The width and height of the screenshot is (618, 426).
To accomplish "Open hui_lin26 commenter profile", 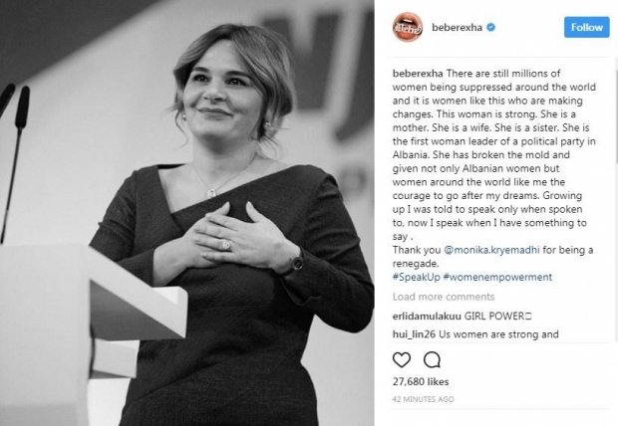I will pyautogui.click(x=414, y=334).
